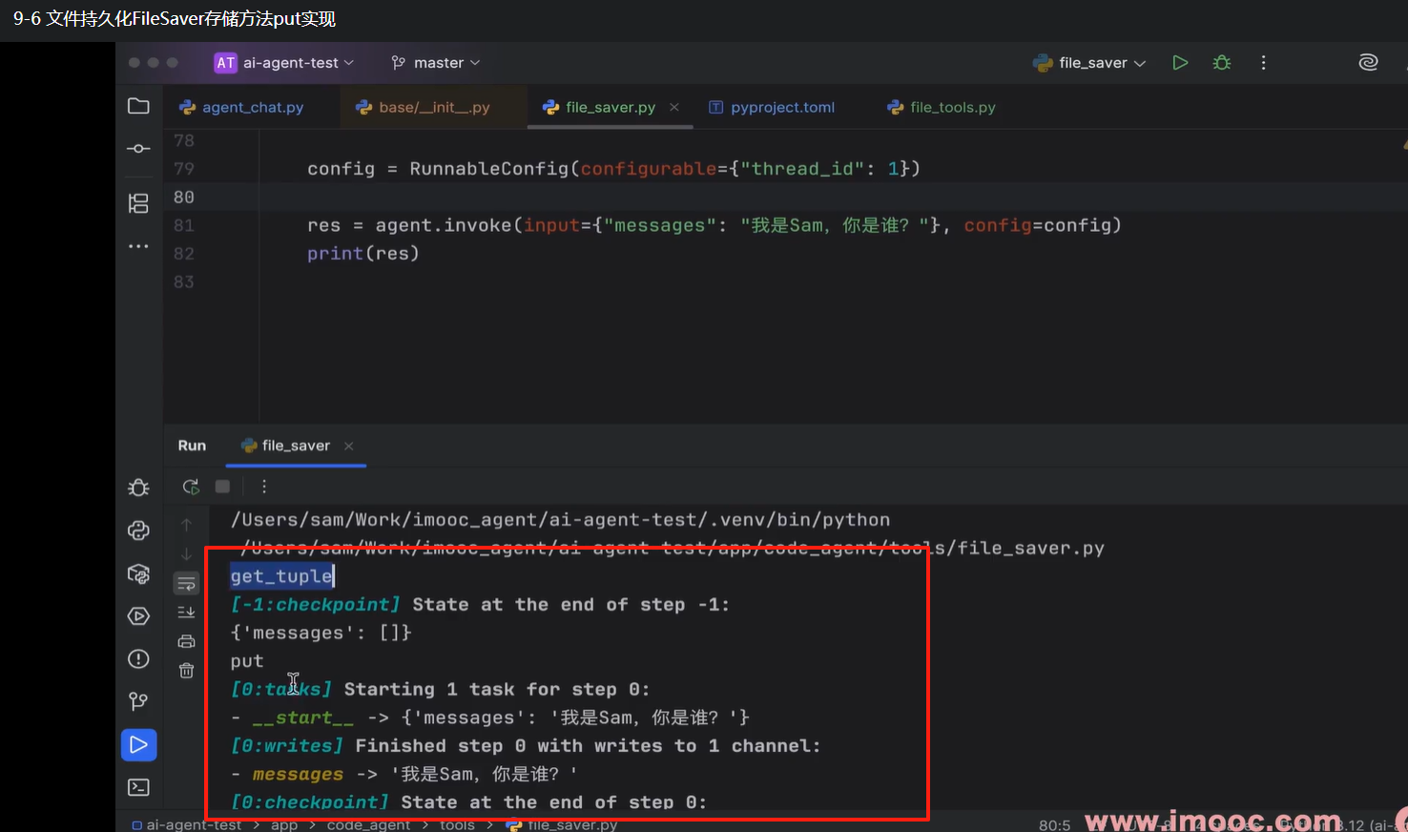The height and width of the screenshot is (832, 1408).
Task: Switch to file_tools.py tab
Action: [x=942, y=107]
